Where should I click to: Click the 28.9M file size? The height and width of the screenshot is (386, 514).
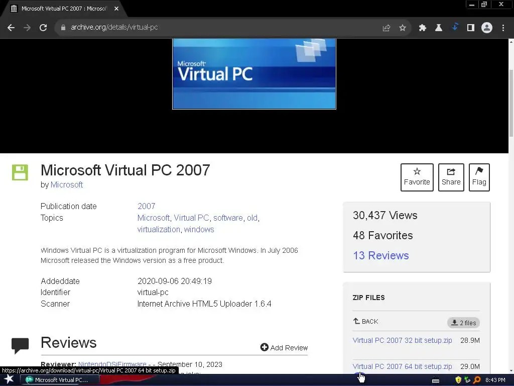tap(470, 340)
